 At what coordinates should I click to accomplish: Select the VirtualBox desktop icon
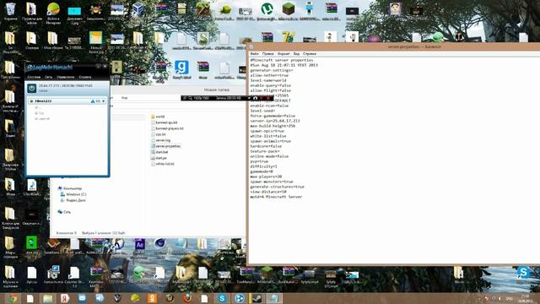tap(138, 9)
